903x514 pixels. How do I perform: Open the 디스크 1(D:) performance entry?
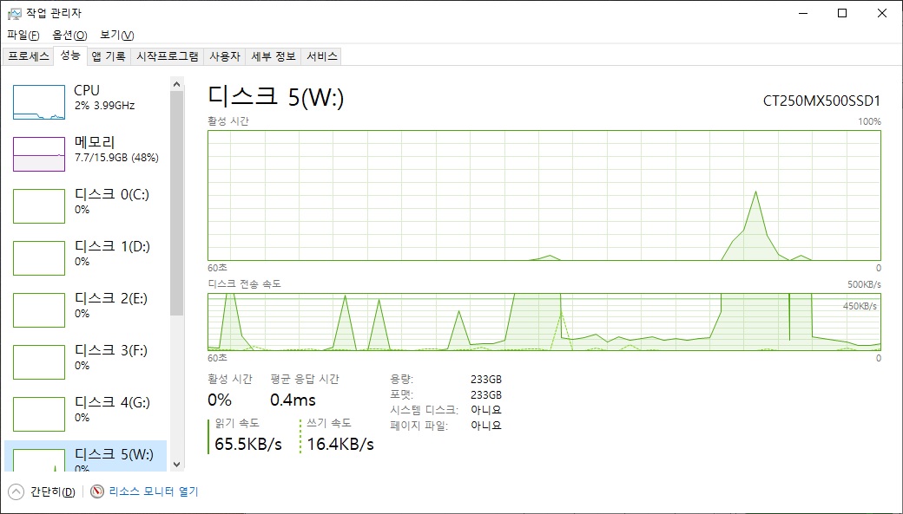click(x=85, y=257)
